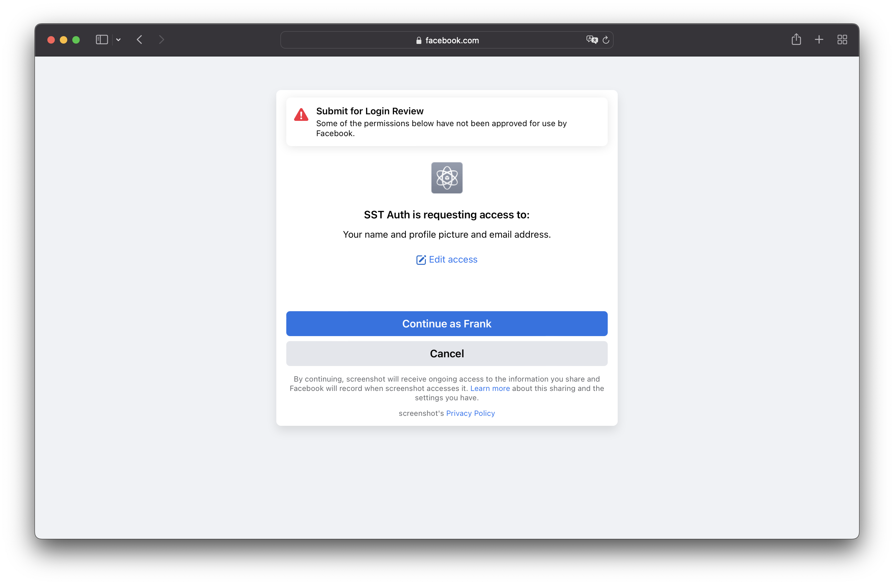Click the Cancel button
The width and height of the screenshot is (894, 585).
tap(447, 353)
